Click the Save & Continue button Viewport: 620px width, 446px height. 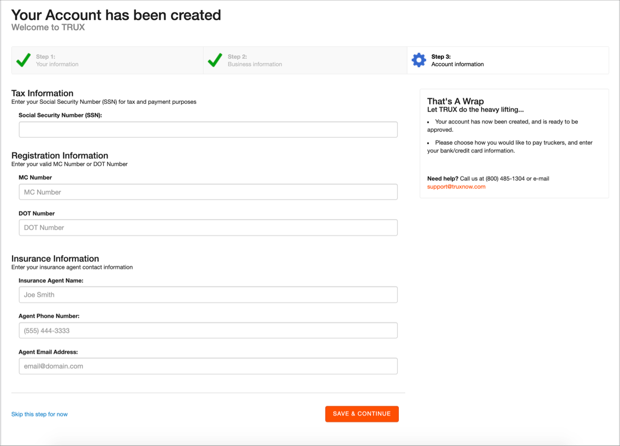point(362,414)
